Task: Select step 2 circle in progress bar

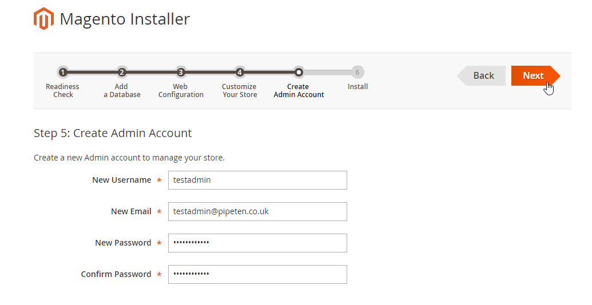Action: click(x=122, y=72)
